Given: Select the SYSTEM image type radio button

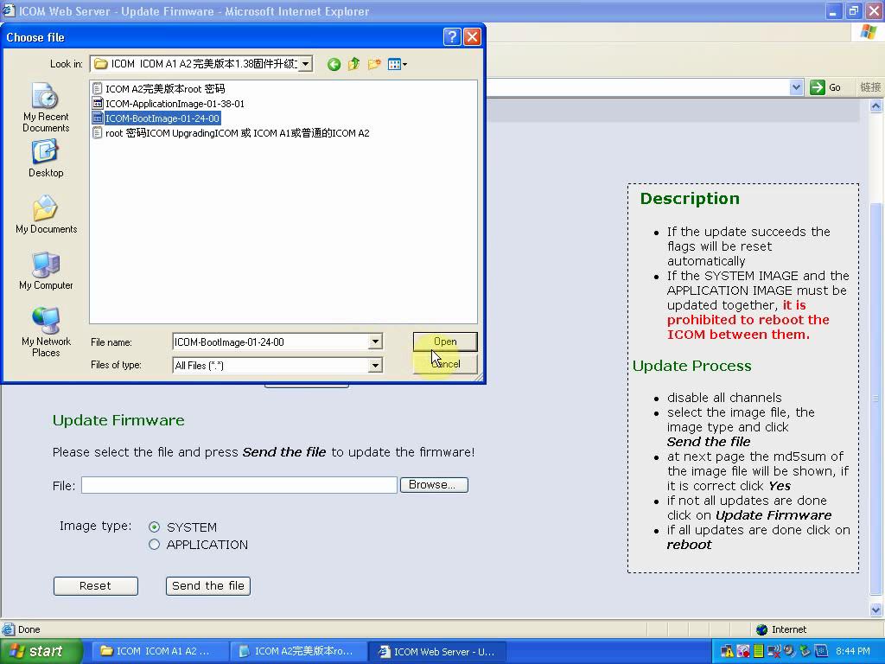Looking at the screenshot, I should coord(155,527).
